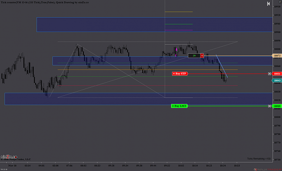The image size is (282, 171).
Task: Click the green 18813 limit price marker
Action: click(x=277, y=106)
